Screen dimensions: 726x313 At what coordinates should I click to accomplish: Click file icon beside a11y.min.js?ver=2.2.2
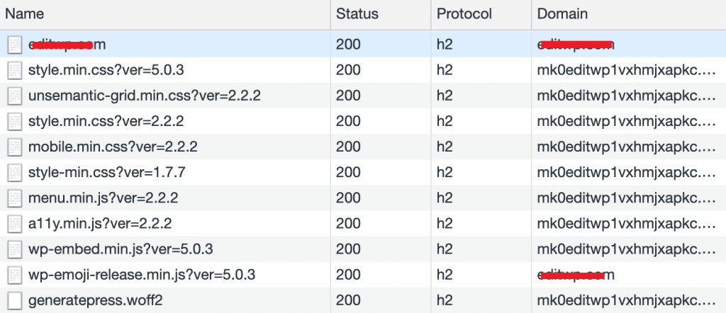(15, 224)
